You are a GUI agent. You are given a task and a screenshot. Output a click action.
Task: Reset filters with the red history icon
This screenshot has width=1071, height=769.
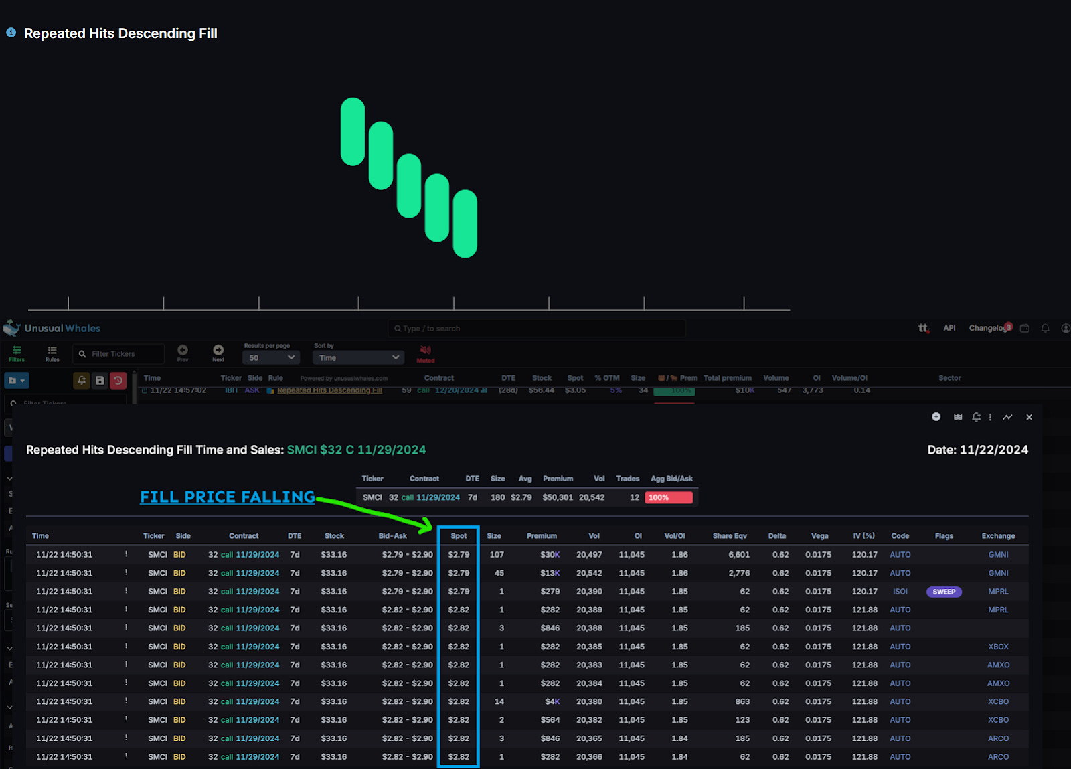118,380
